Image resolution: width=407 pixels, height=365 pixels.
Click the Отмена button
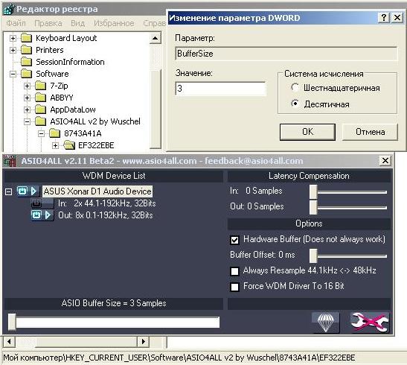370,132
